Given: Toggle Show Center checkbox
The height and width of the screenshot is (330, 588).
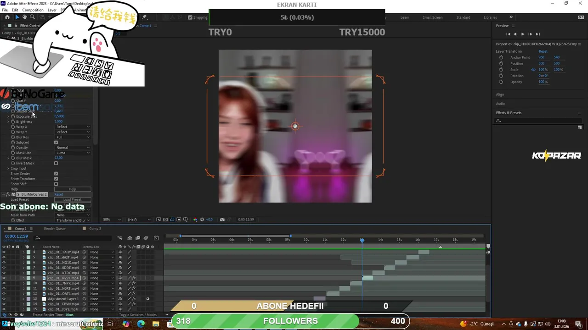Looking at the screenshot, I should 56,174.
